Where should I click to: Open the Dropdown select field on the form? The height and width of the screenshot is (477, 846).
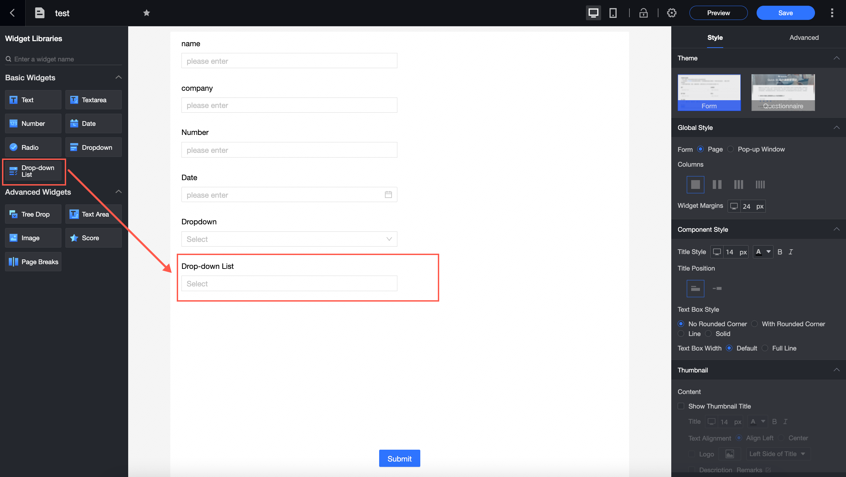coord(289,239)
